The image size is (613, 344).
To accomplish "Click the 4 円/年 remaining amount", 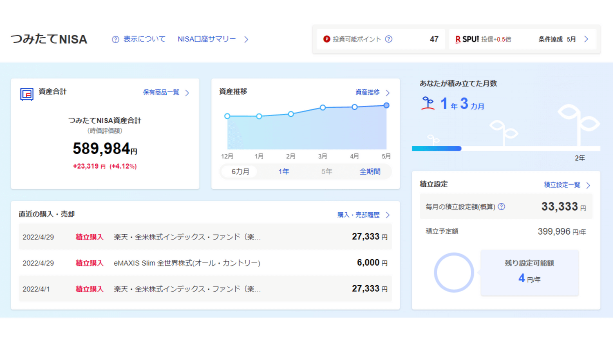I will point(529,279).
